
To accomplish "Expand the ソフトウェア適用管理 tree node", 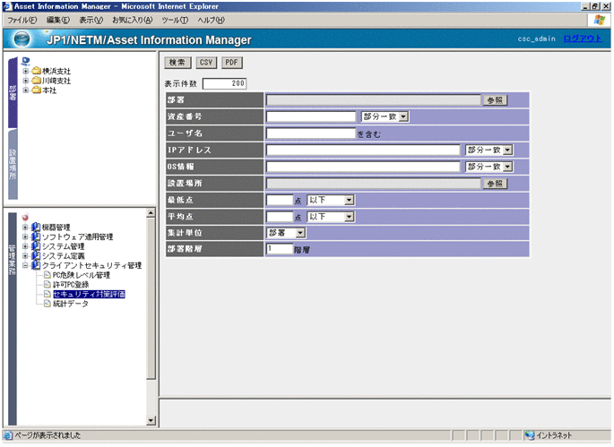I will [25, 236].
